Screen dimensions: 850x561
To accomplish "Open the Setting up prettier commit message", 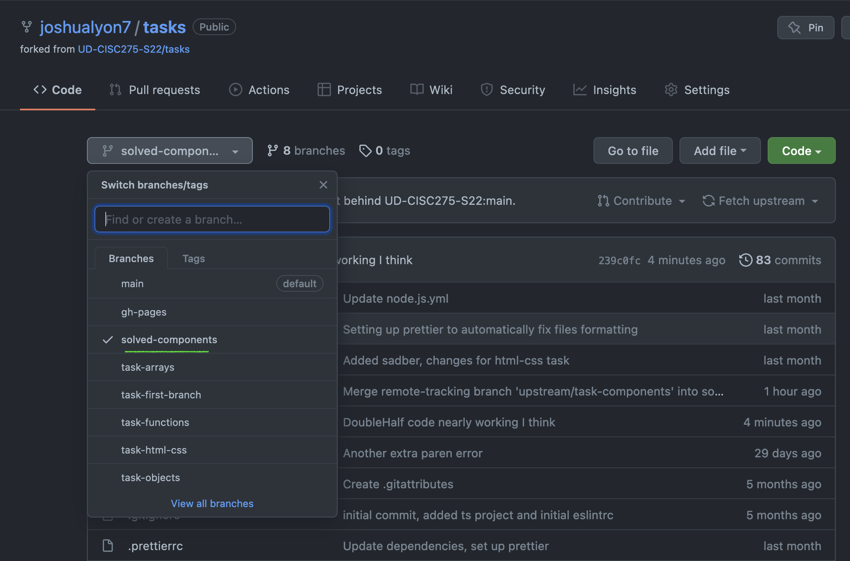I will [490, 329].
